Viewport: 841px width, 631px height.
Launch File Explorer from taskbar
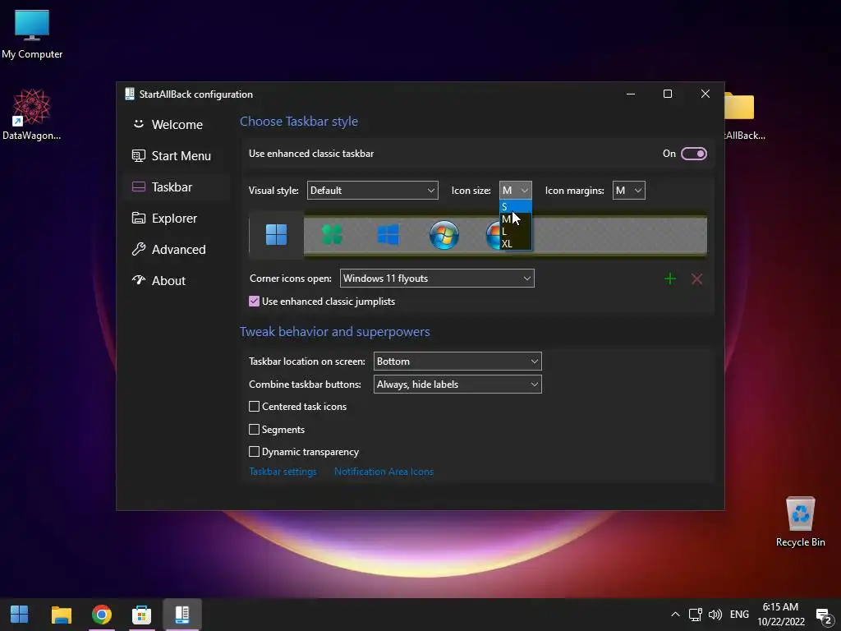point(61,615)
